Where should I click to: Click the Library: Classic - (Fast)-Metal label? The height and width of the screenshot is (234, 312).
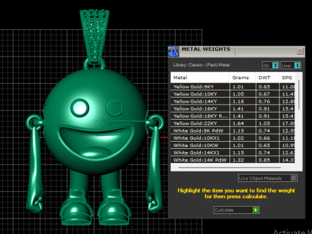pyautogui.click(x=201, y=65)
